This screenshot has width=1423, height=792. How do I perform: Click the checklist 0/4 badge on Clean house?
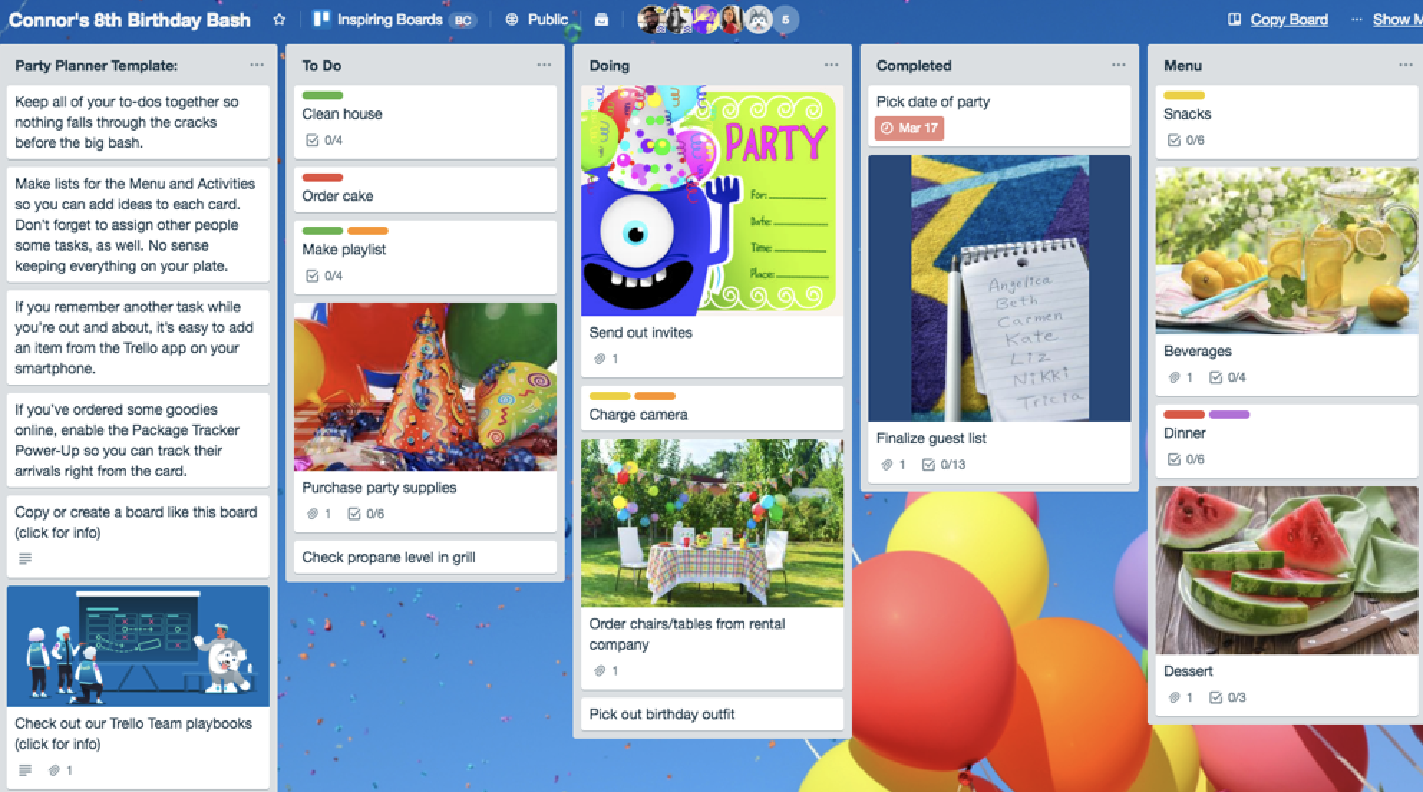(x=324, y=141)
